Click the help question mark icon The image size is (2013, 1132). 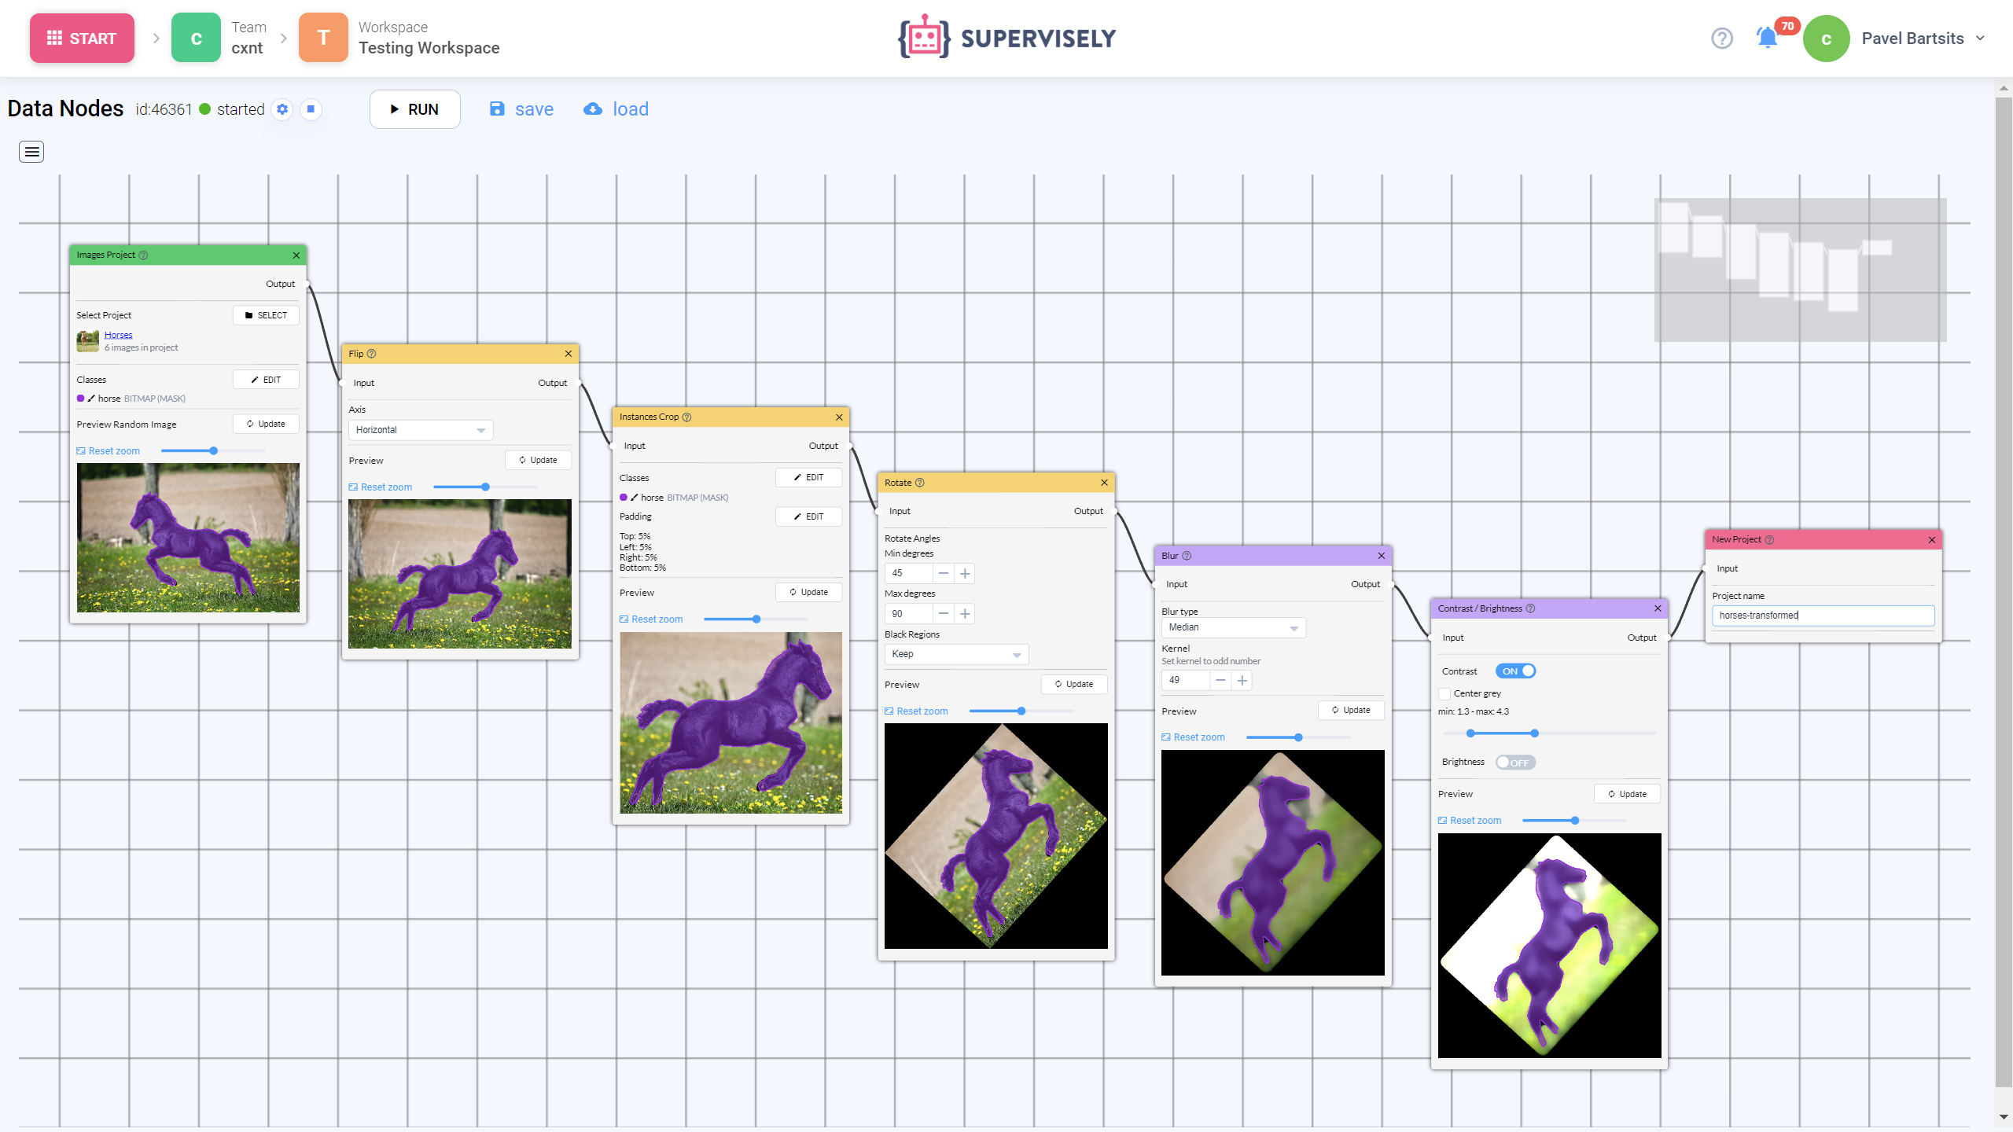pyautogui.click(x=1721, y=38)
